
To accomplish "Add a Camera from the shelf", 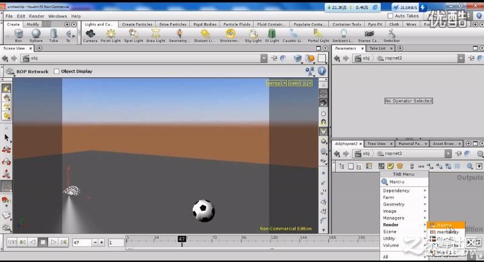I will (90, 35).
